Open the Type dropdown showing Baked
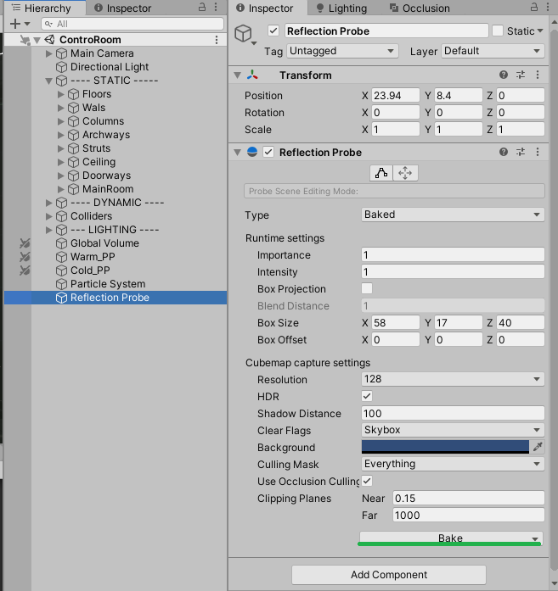This screenshot has height=591, width=558. 453,215
